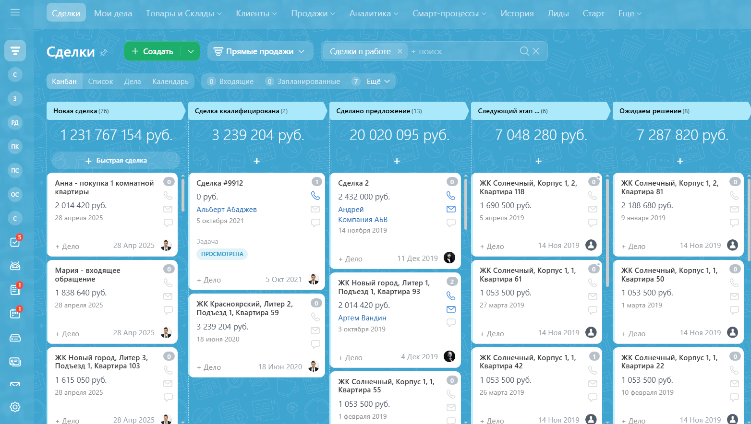Click the phone icon on the Сделка #9912 card

coord(315,196)
